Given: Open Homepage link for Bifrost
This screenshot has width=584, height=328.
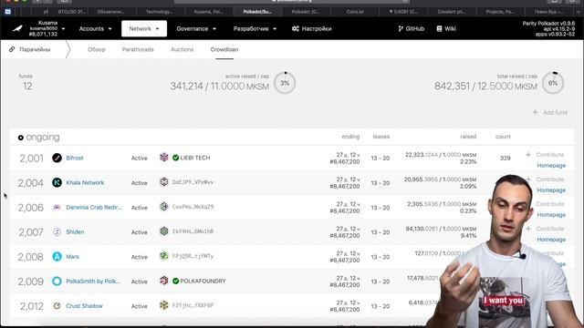Looking at the screenshot, I should (x=551, y=166).
